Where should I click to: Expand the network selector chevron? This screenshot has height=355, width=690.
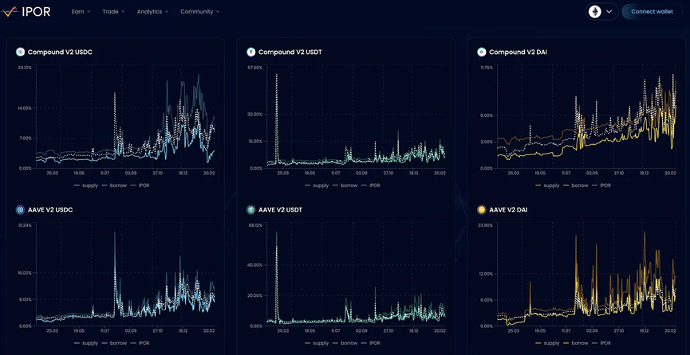pos(610,12)
